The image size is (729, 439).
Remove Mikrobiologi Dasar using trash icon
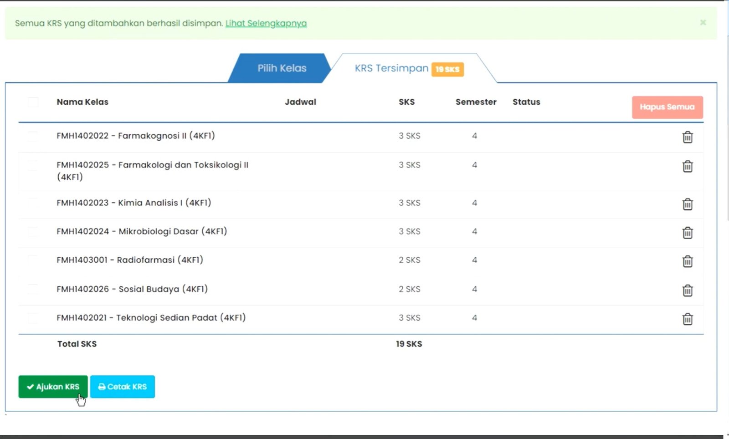pyautogui.click(x=688, y=233)
